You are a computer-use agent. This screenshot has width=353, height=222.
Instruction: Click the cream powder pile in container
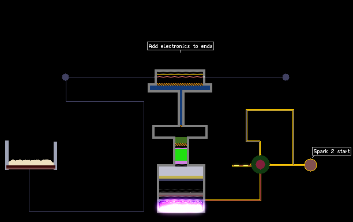pyautogui.click(x=31, y=162)
